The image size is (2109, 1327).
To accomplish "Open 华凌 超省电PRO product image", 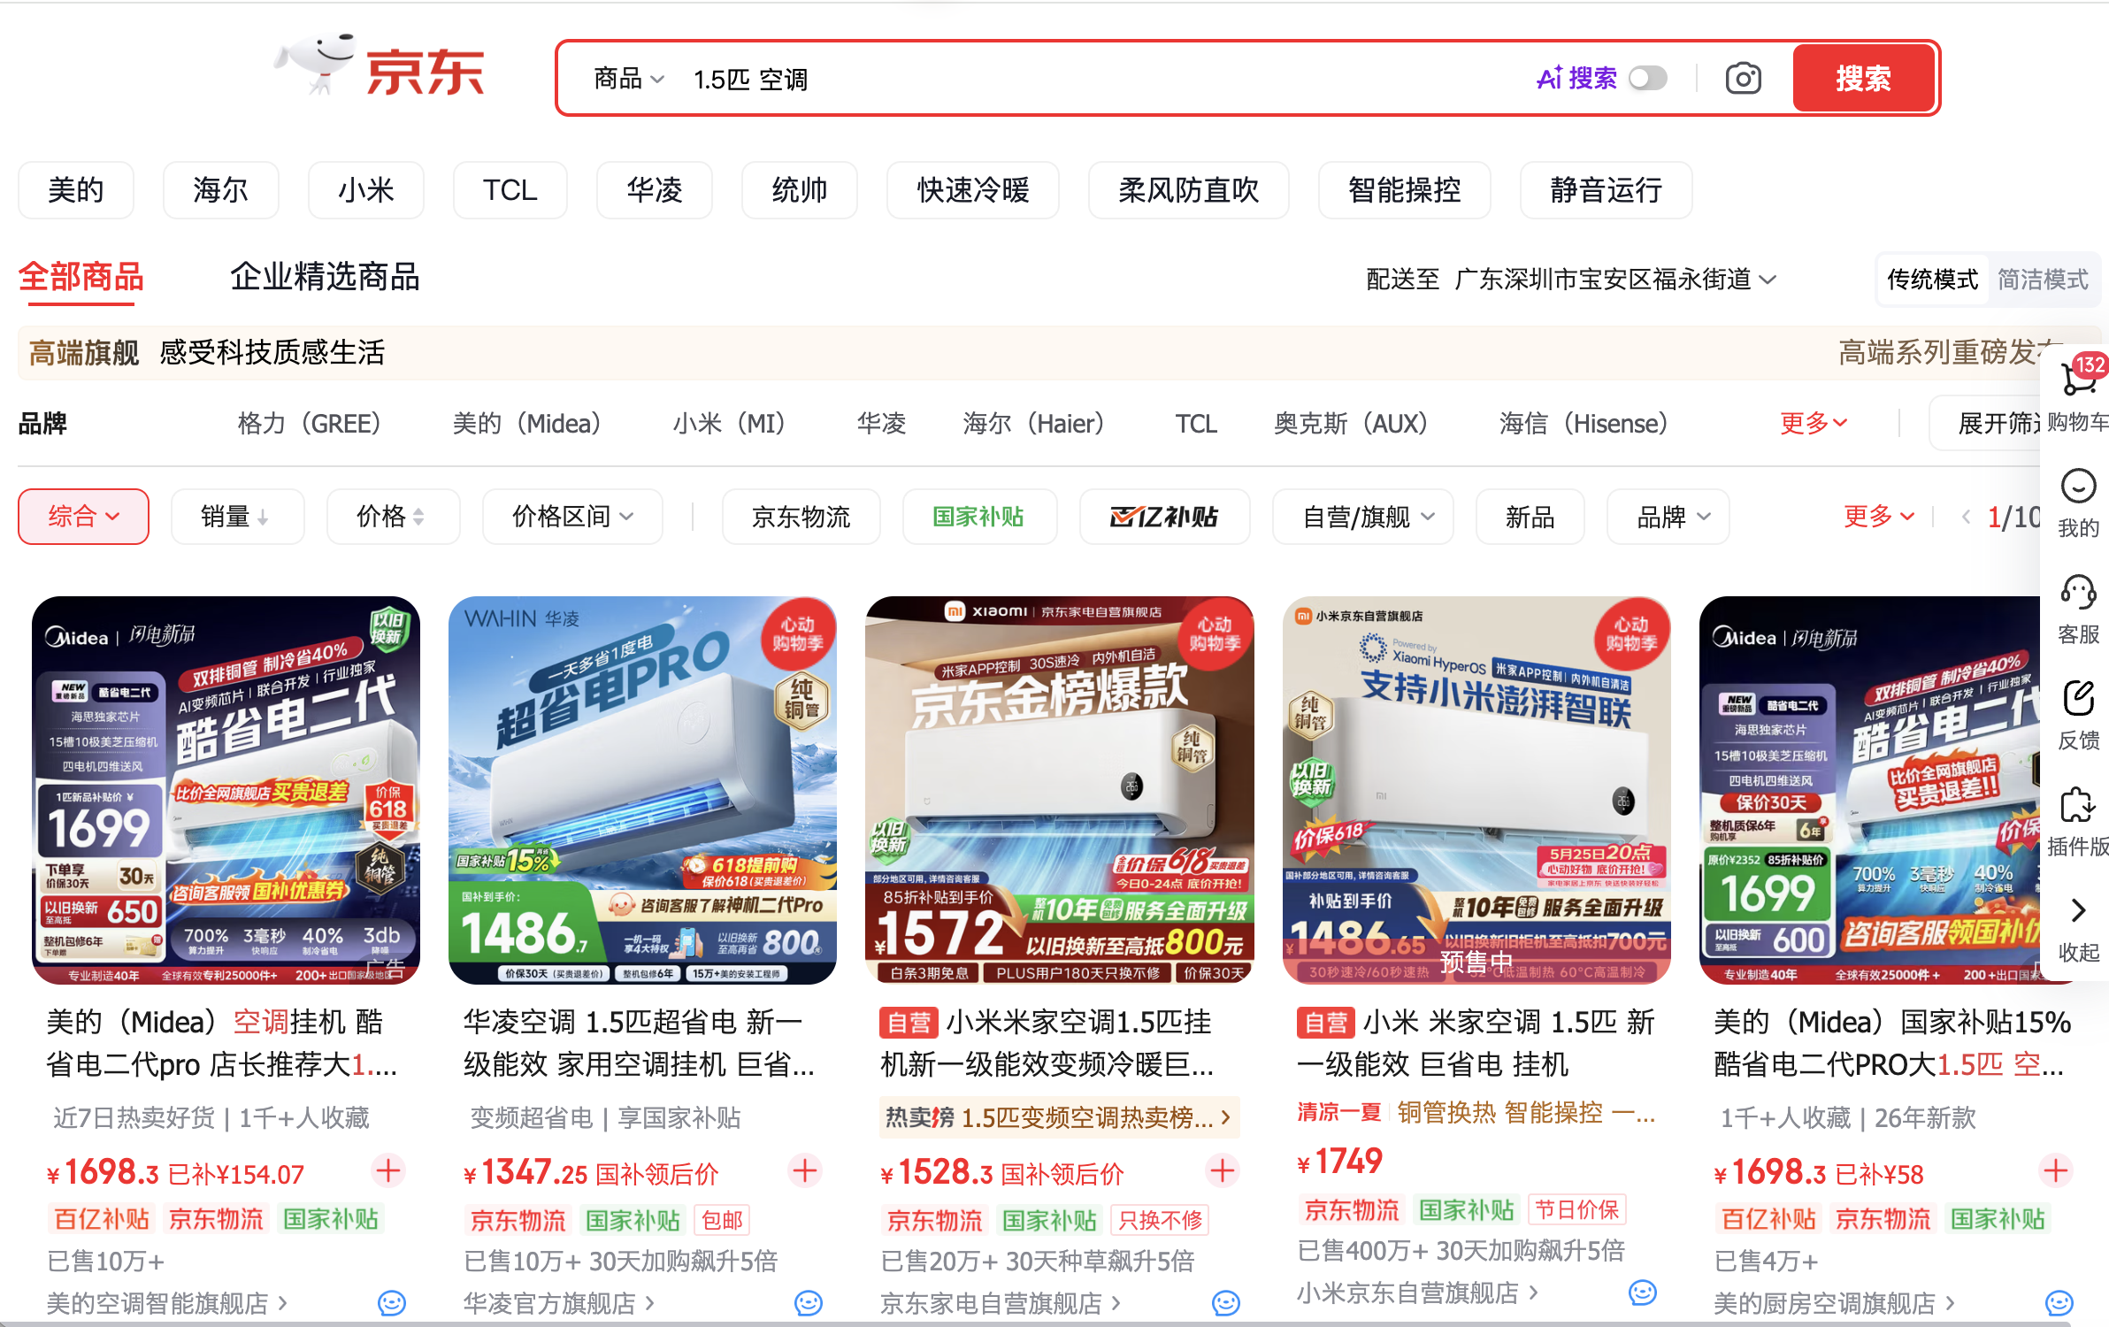I will [x=642, y=790].
